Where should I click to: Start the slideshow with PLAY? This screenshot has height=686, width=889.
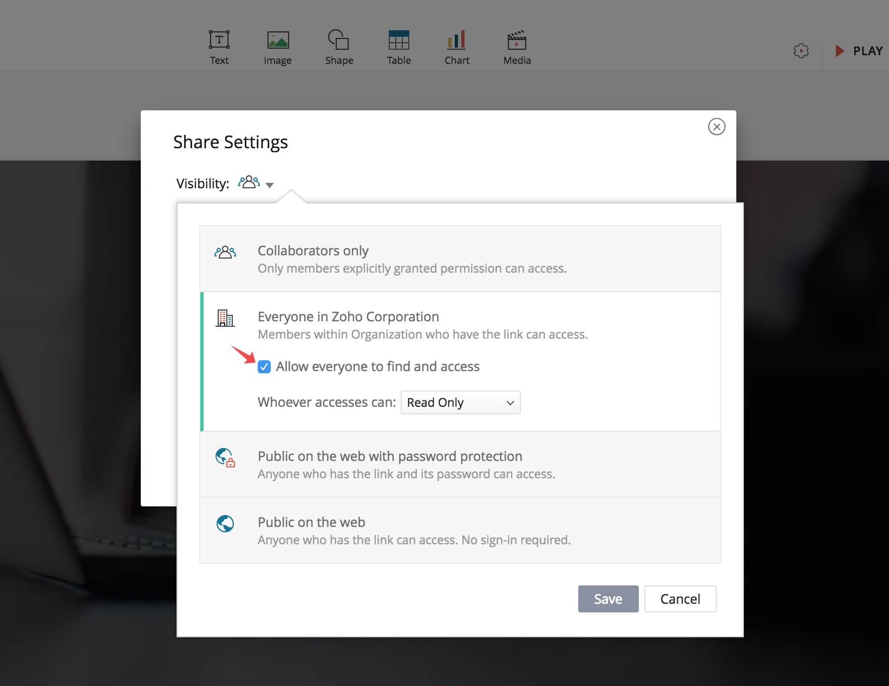pos(859,51)
